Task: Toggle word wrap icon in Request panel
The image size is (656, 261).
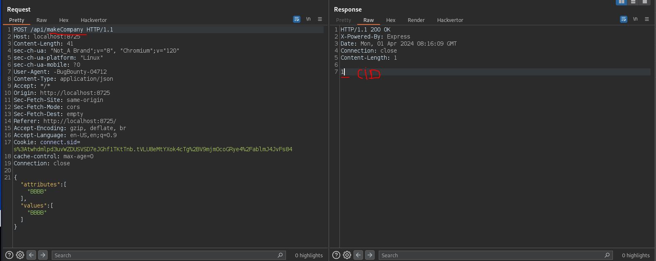Action: [x=297, y=19]
